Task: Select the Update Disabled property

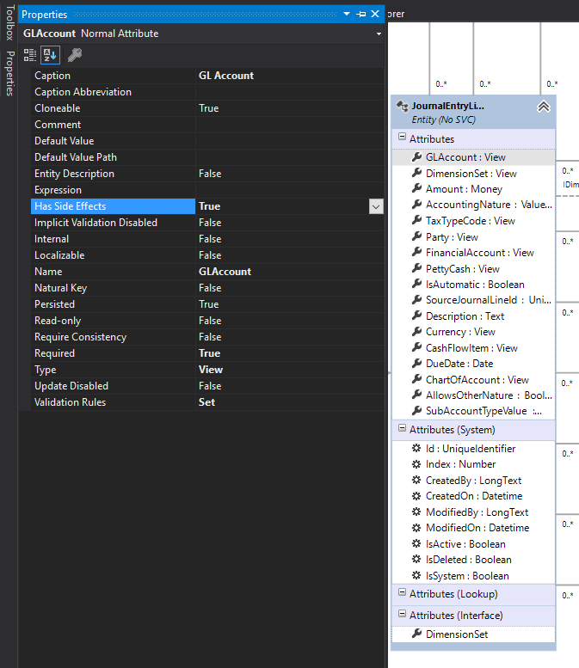Action: pos(207,386)
